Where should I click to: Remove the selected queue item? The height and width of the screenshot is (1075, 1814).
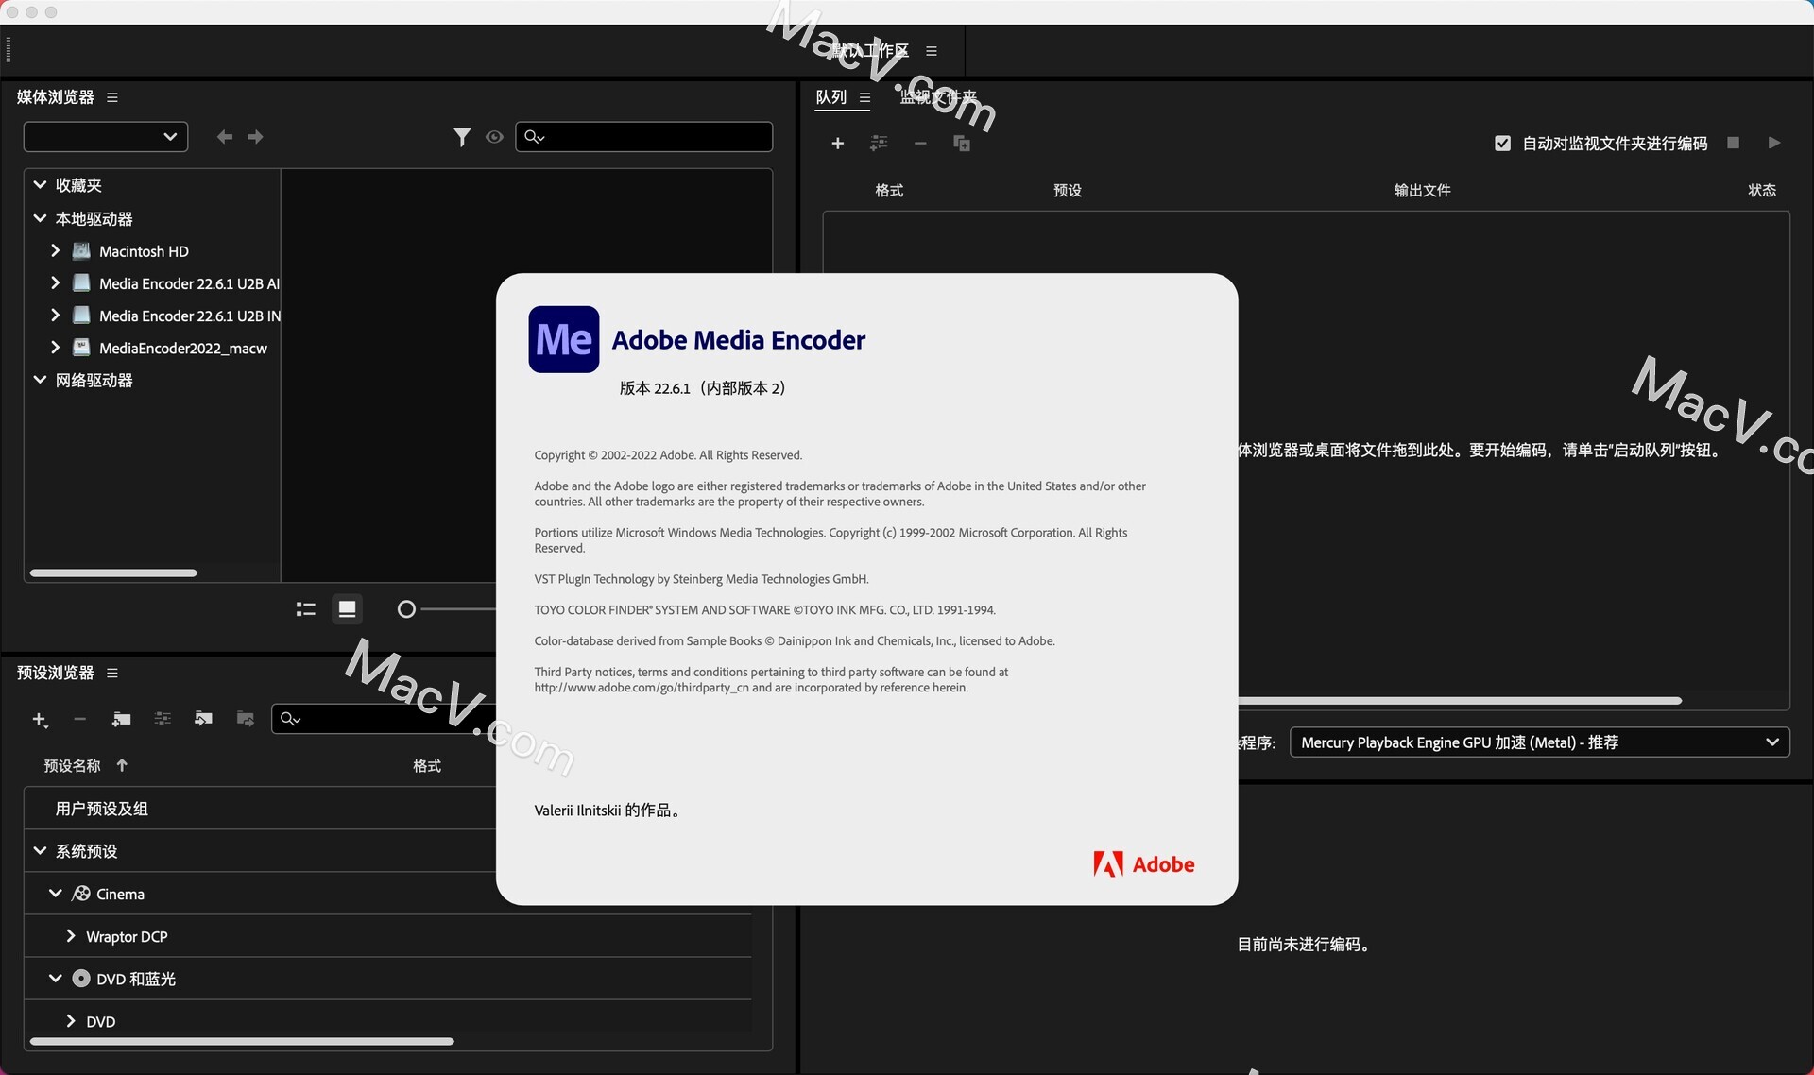coord(920,144)
